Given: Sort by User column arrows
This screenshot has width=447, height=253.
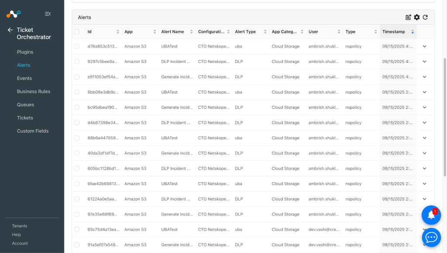Looking at the screenshot, I should [x=339, y=31].
